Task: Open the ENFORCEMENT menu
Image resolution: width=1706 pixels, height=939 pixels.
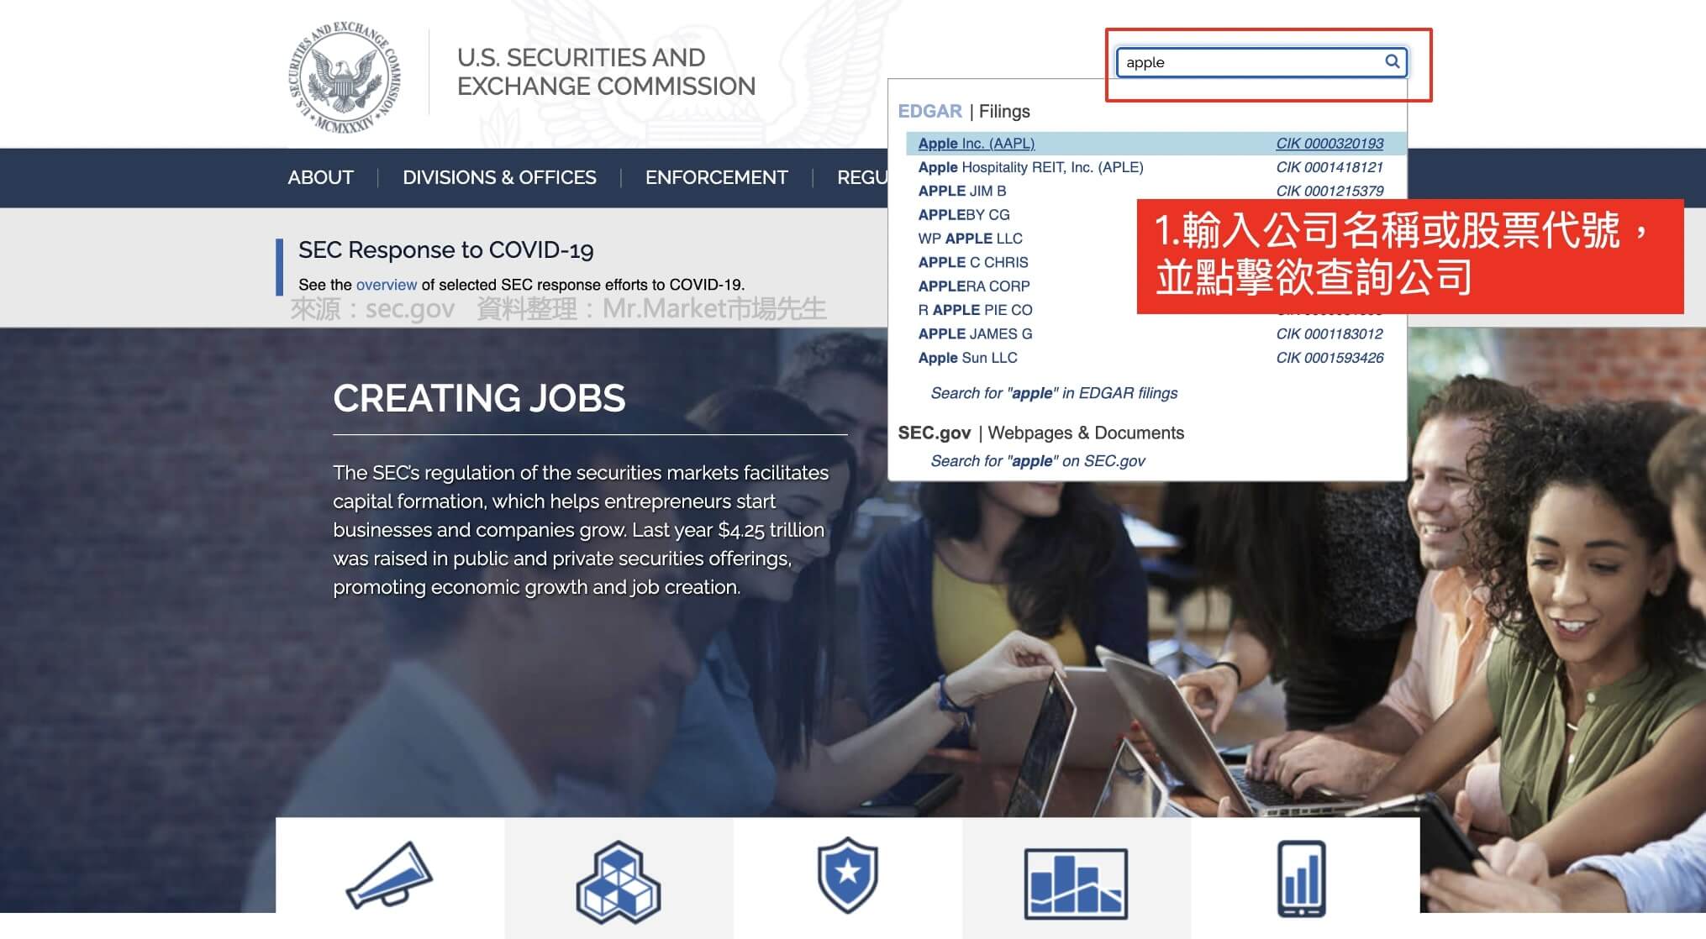Action: coord(717,177)
